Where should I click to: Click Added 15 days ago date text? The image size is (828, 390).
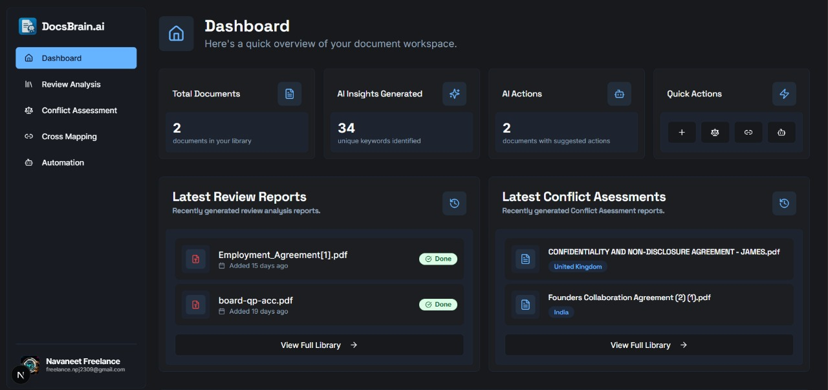click(x=259, y=266)
